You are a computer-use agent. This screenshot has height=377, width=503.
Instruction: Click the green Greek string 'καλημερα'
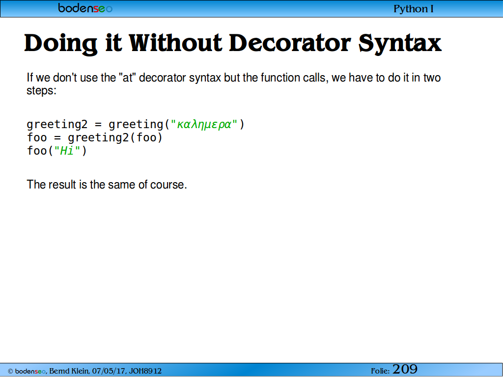pos(204,124)
